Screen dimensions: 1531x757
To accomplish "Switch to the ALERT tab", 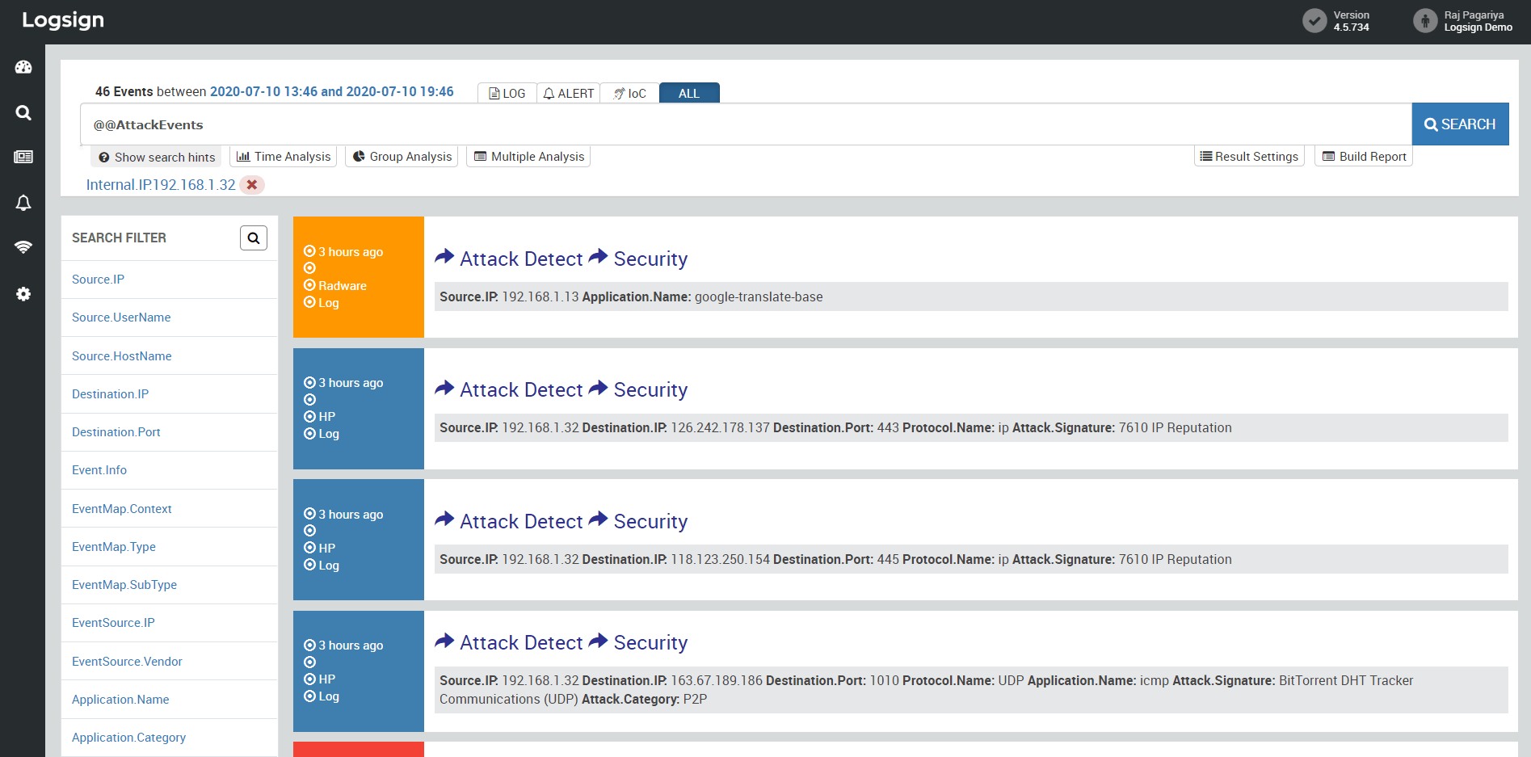I will [569, 94].
